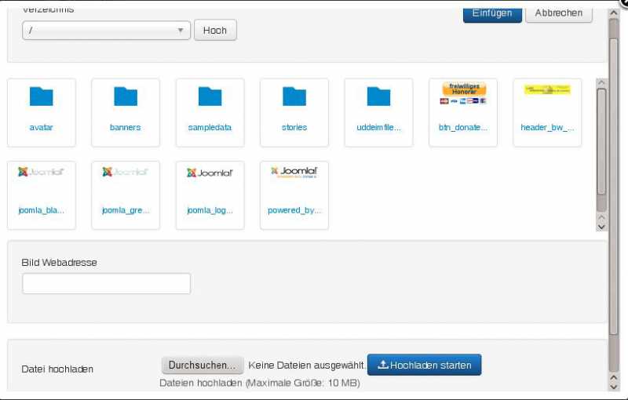
Task: Start upload with Hochladen starten
Action: tap(424, 365)
